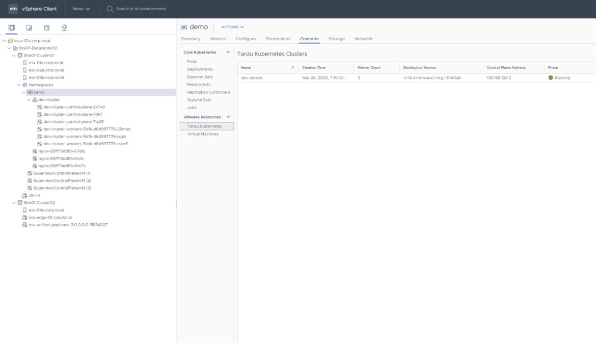Collapse the Namespaces tree node
596x343 pixels.
[19, 85]
